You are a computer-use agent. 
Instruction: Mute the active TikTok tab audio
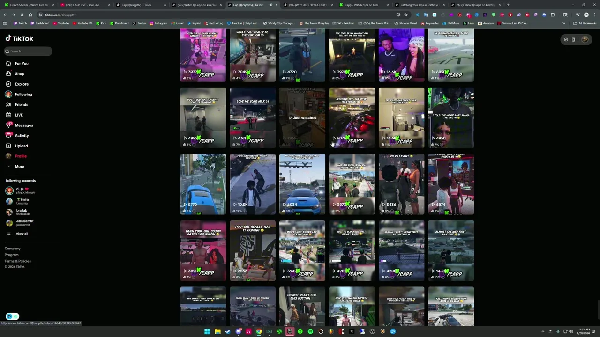(270, 5)
